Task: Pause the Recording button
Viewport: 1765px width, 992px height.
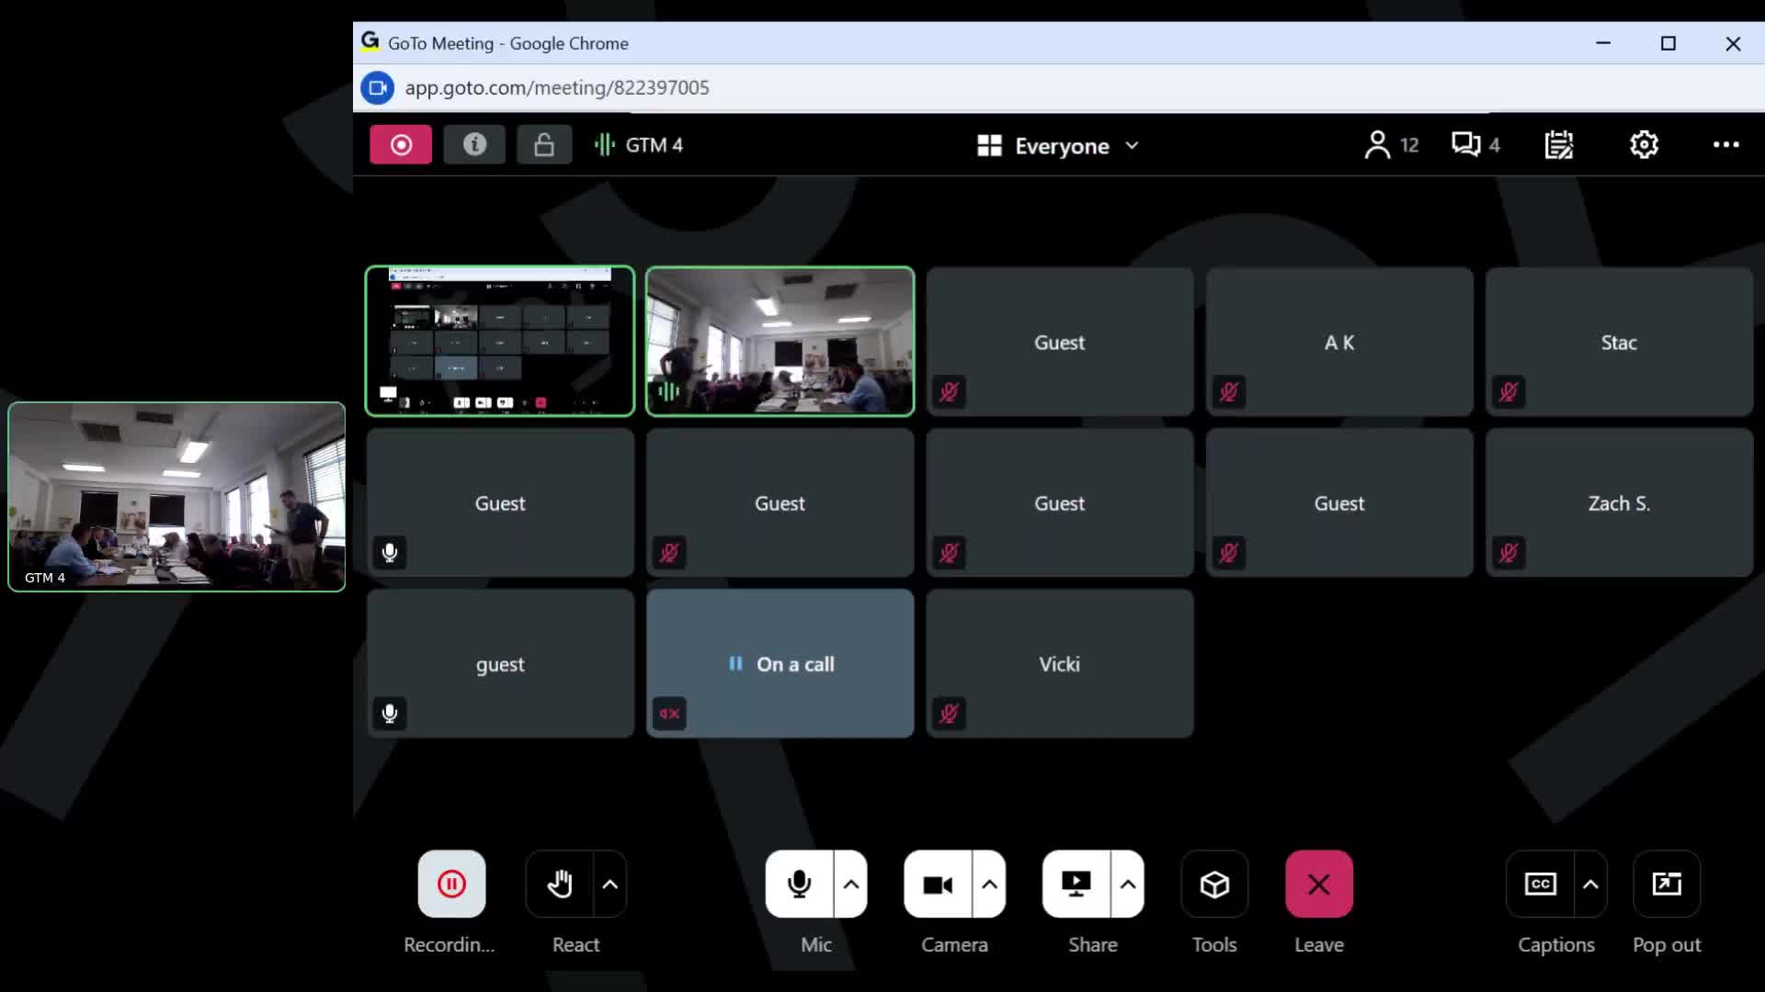Action: pyautogui.click(x=451, y=885)
